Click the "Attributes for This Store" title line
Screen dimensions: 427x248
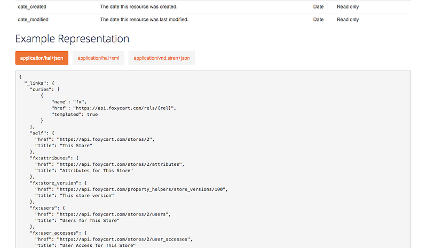pos(84,171)
